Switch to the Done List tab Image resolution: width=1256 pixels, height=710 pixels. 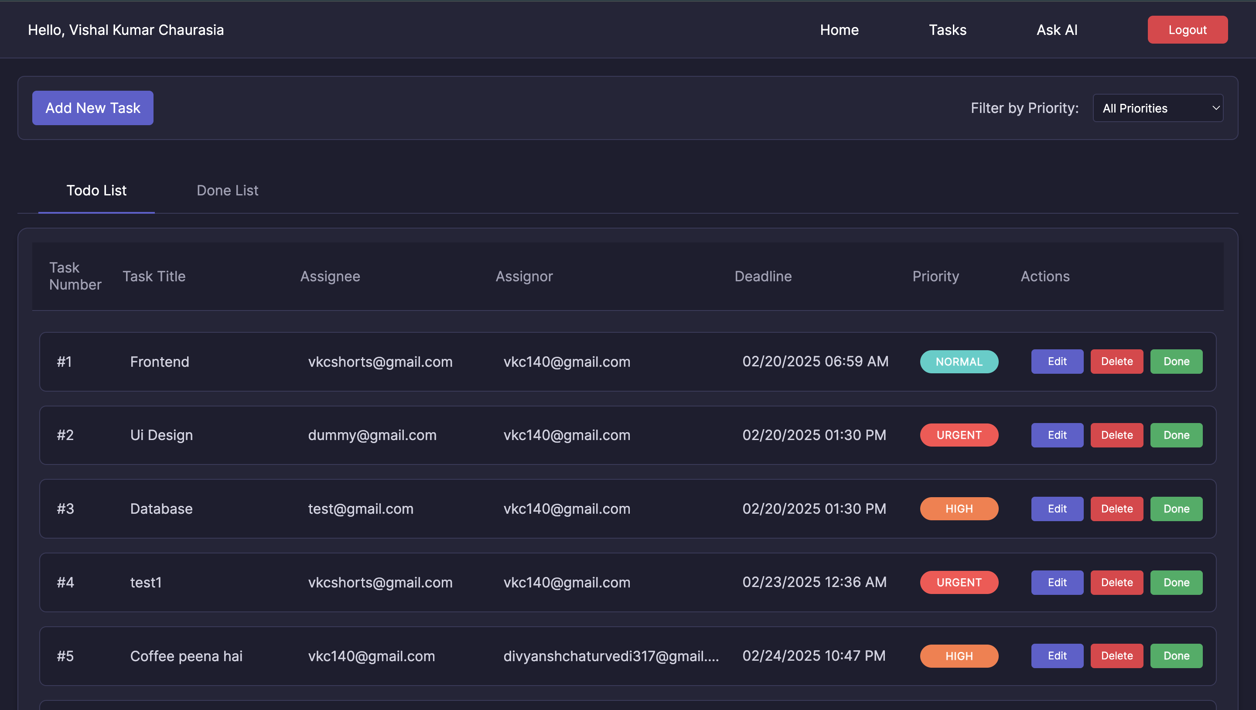(x=227, y=190)
